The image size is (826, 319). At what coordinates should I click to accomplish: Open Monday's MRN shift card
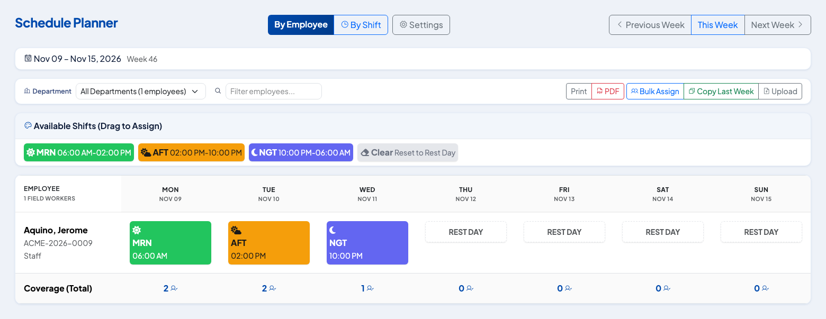[x=170, y=243]
